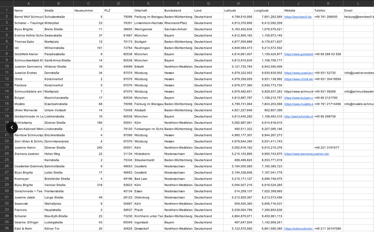Select the latitude cell '5,313,929,367'

coord(239,198)
